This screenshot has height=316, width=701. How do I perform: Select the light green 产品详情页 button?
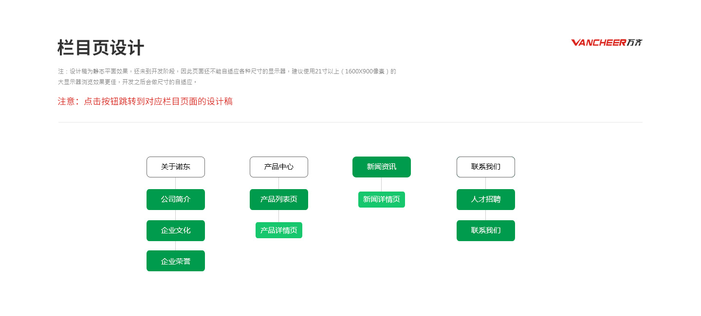coord(279,230)
